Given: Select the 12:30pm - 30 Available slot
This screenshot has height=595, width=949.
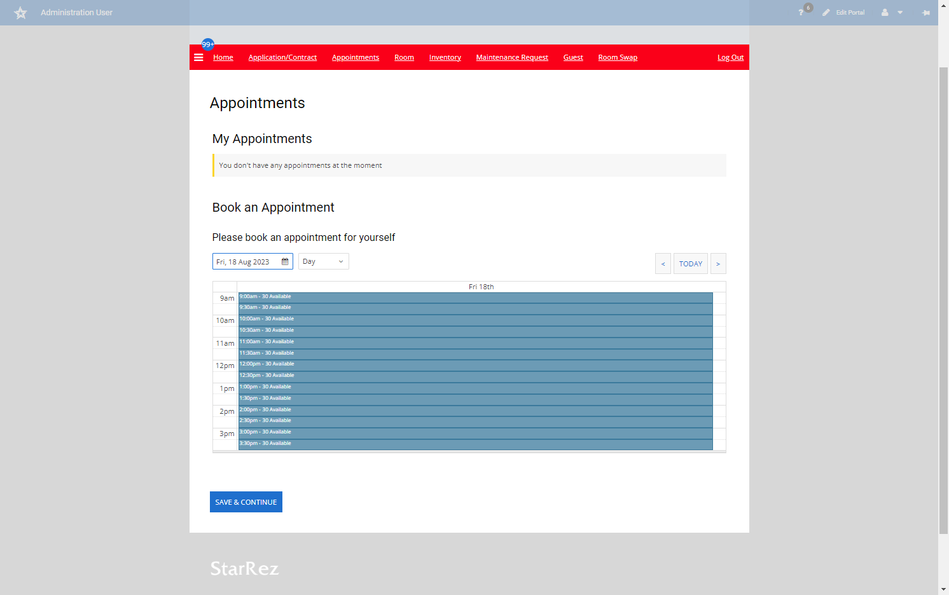Looking at the screenshot, I should (475, 377).
